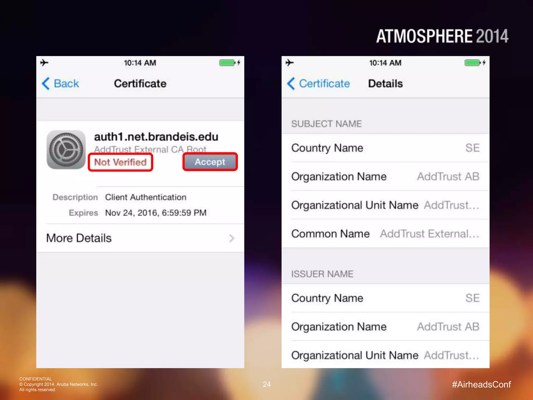Click the slide page number 24

point(266,384)
